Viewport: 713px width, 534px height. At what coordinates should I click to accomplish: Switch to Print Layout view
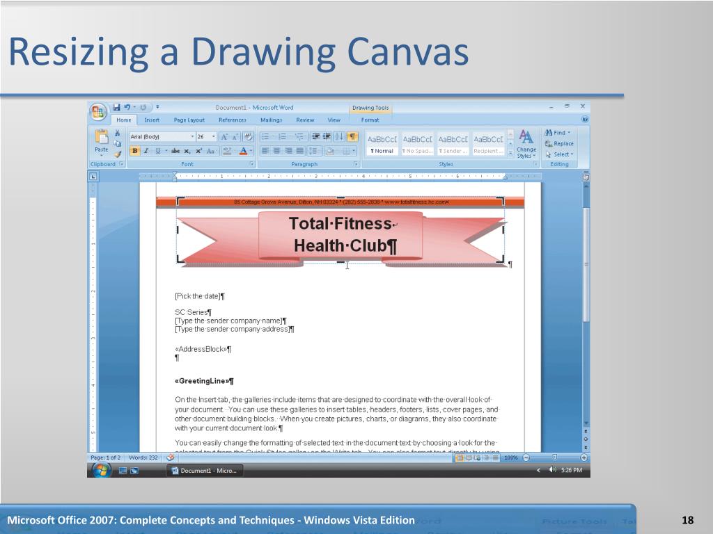pos(460,458)
